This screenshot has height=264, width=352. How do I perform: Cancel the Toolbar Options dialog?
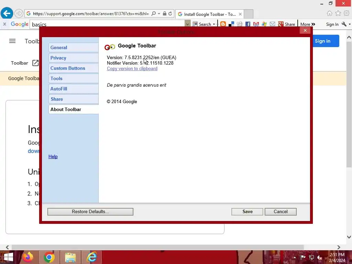pos(280,212)
